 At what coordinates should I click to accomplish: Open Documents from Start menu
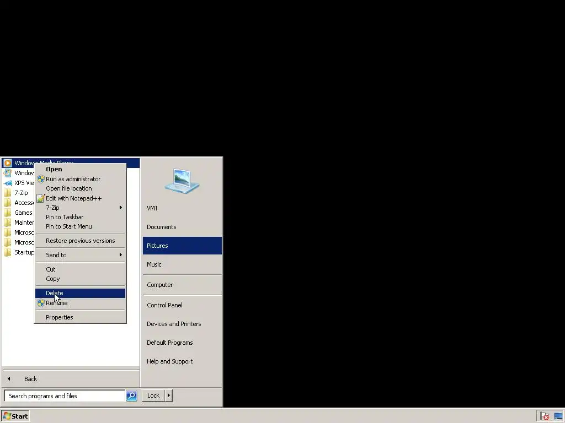[182, 227]
